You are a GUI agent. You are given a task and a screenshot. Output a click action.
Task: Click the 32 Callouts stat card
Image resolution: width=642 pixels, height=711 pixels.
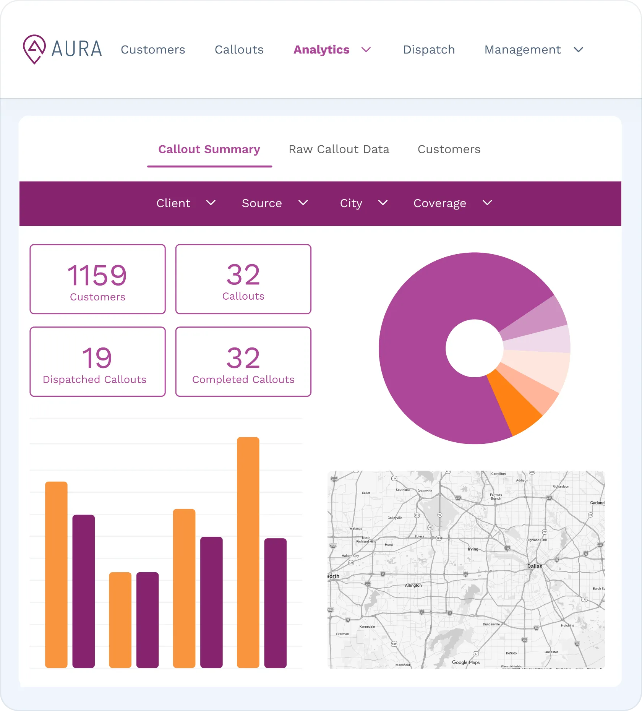click(243, 279)
